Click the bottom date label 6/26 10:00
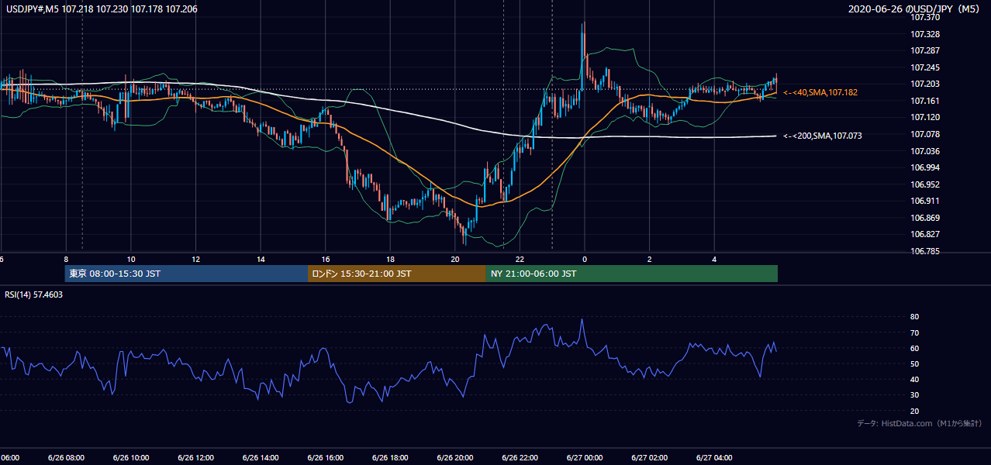Image resolution: width=991 pixels, height=465 pixels. 131,458
